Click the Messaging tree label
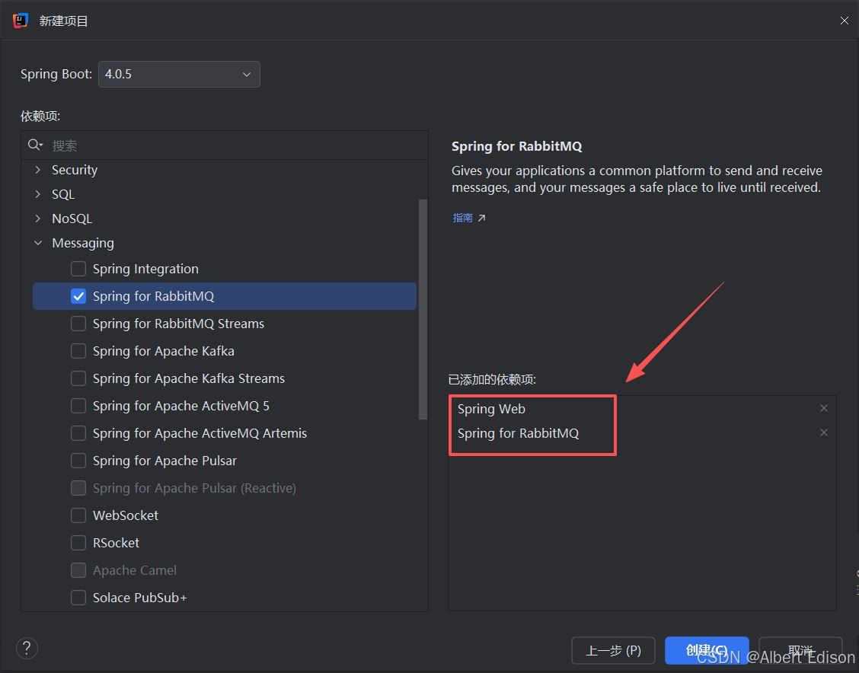859x673 pixels. click(x=83, y=243)
